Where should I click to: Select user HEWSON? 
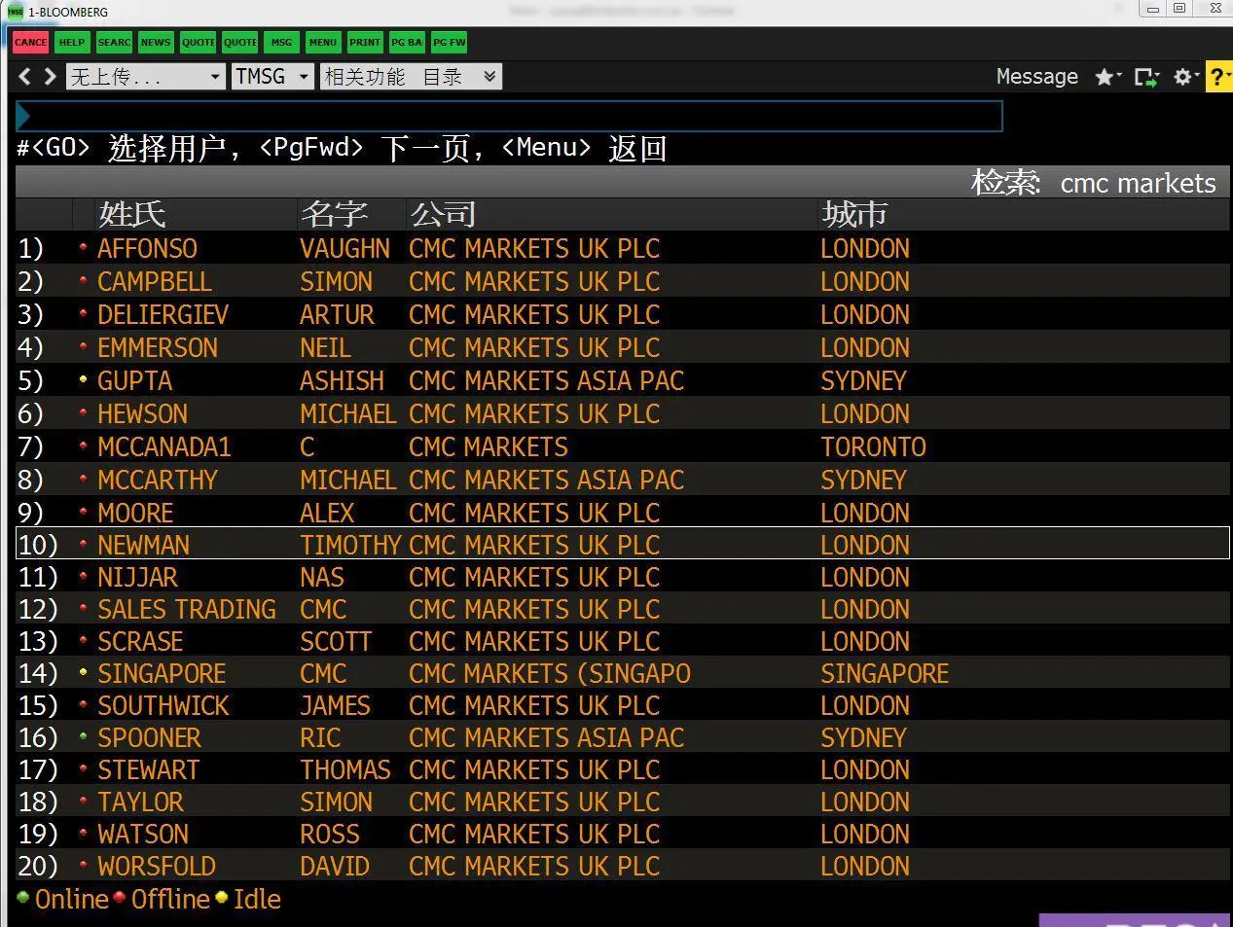[x=142, y=414]
